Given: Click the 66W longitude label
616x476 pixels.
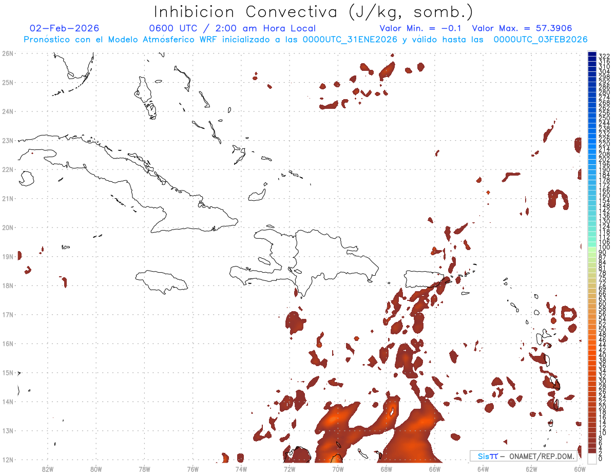Looking at the screenshot, I should pos(435,468).
